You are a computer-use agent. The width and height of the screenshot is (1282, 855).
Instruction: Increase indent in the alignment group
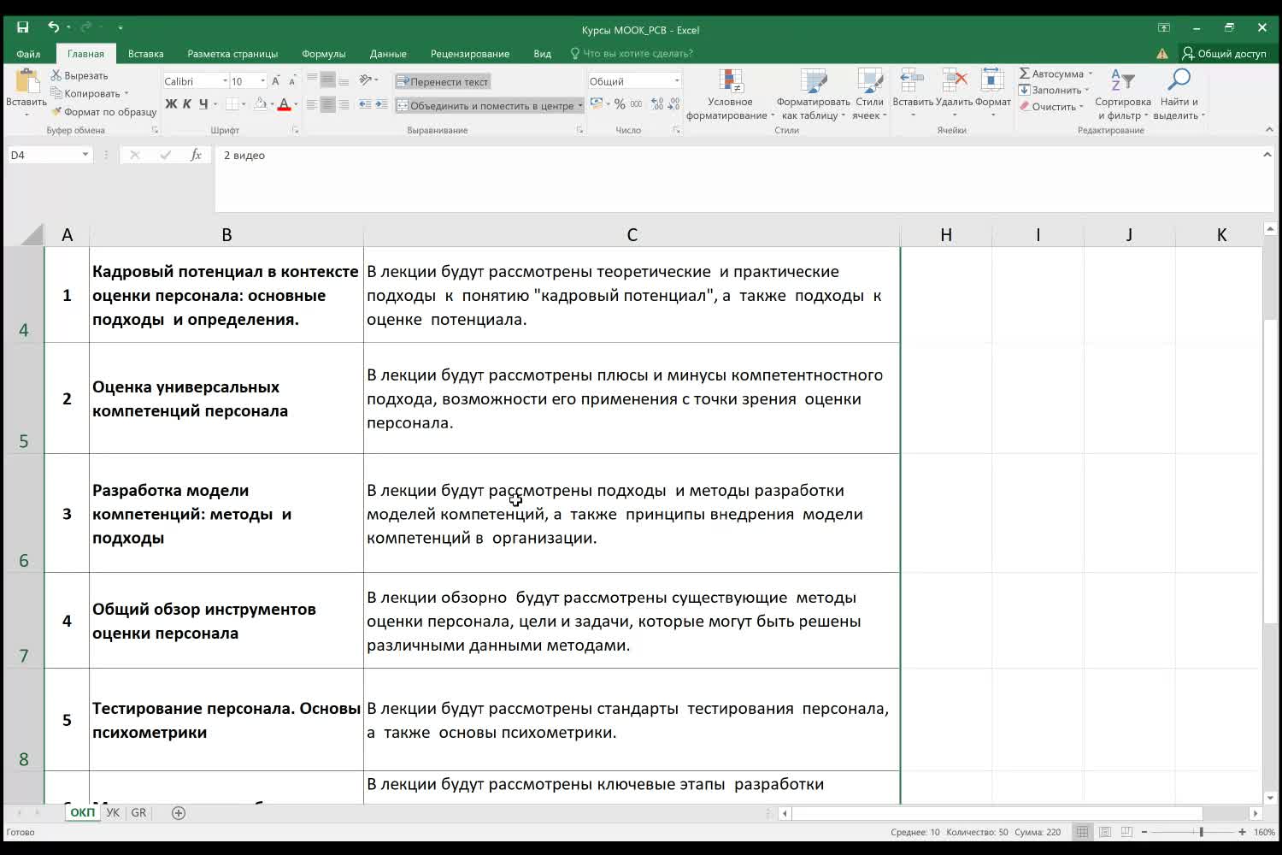click(x=380, y=104)
